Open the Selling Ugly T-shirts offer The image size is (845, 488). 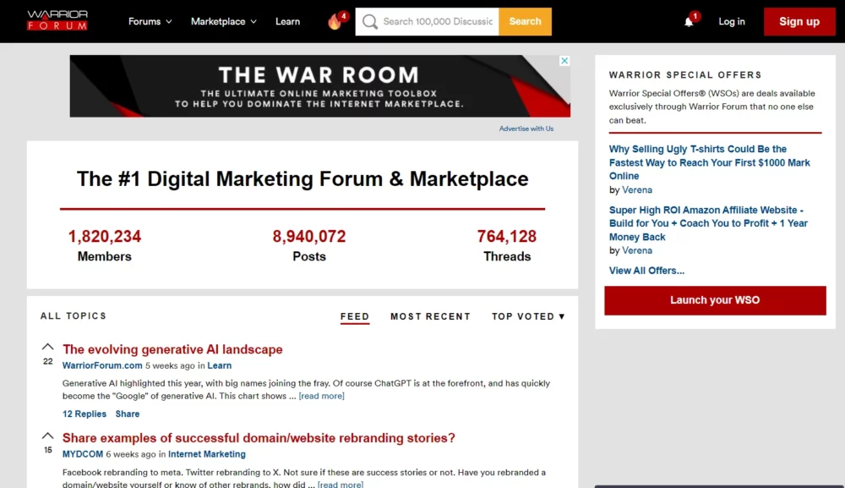709,162
